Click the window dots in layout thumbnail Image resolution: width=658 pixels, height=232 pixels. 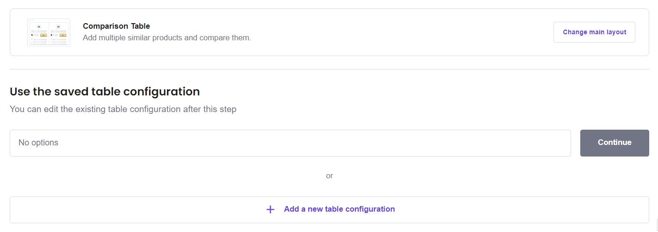(31, 20)
